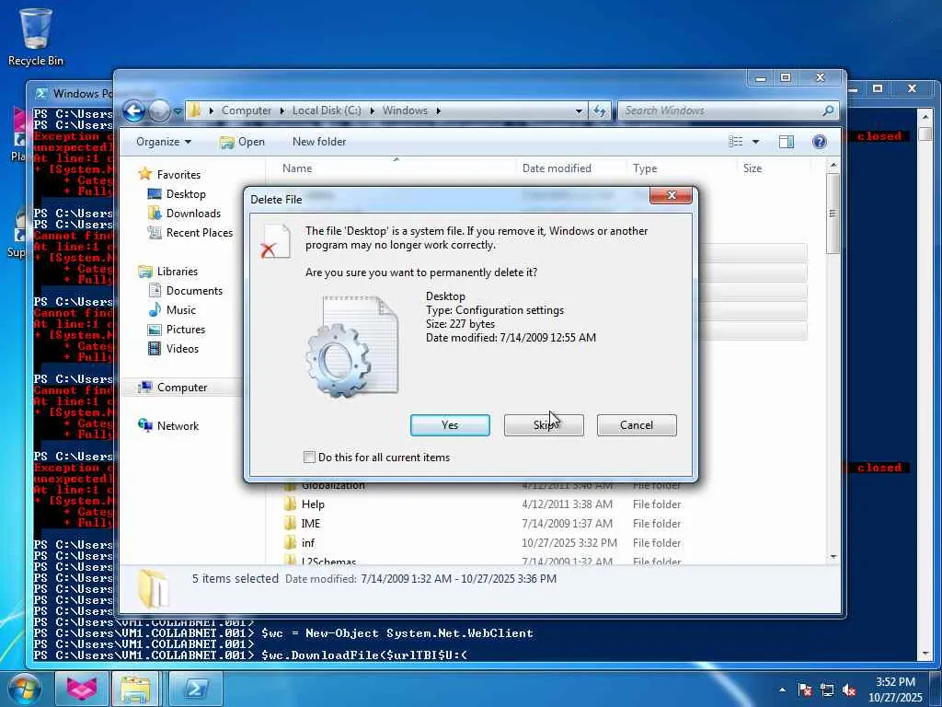This screenshot has height=707, width=942.
Task: Open Recycle Bin desktop icon
Action: pyautogui.click(x=36, y=37)
